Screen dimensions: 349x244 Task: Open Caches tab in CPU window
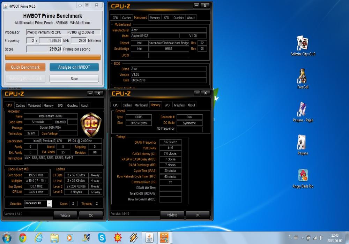click(x=20, y=105)
